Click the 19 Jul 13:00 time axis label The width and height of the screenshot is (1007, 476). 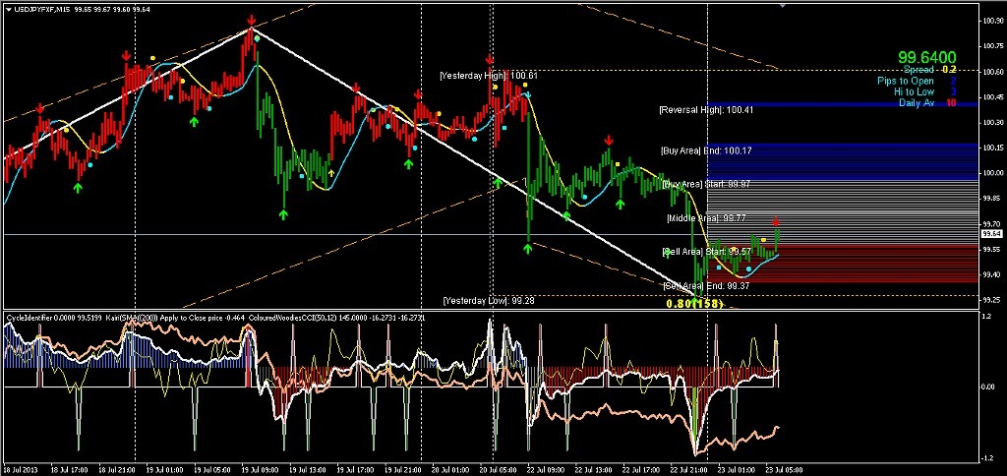click(310, 469)
